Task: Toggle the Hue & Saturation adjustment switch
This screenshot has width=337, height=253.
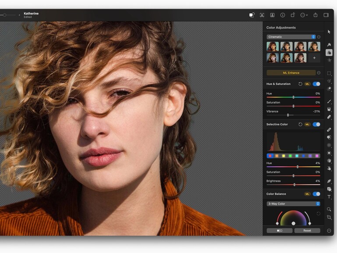Action: (x=316, y=84)
